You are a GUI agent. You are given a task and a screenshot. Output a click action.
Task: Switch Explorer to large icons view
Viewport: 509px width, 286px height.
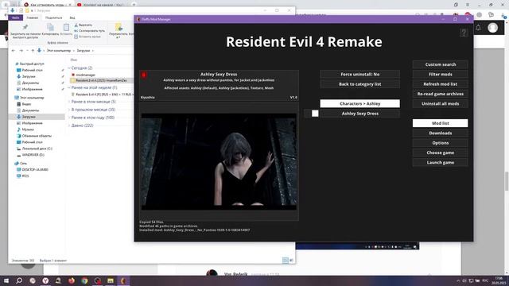coord(291,260)
